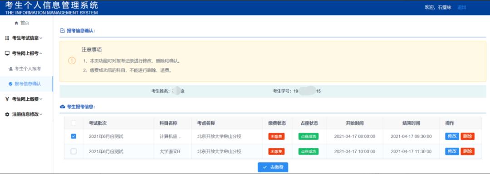Click end time 2021-04-17 09:30:00

pyautogui.click(x=411, y=136)
